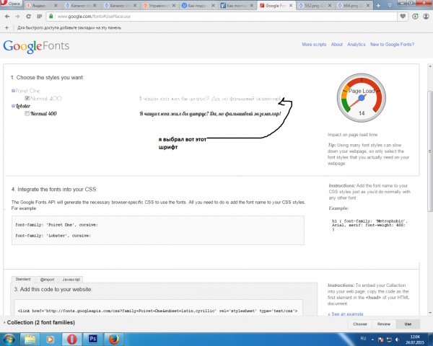
Task: Go forward with the browser arrow
Action: (17, 17)
